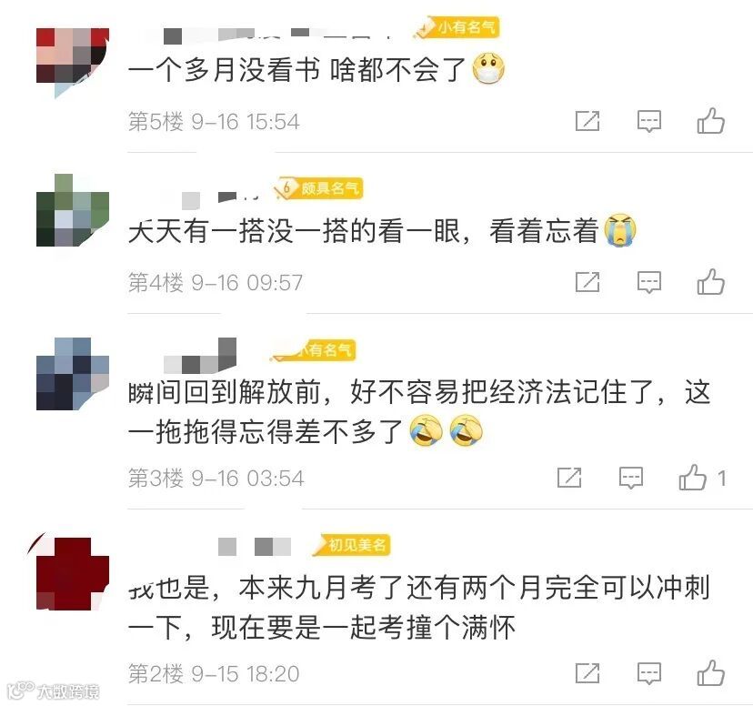
Task: Click the 小有名气 badge on 第5楼
Action: [x=457, y=27]
